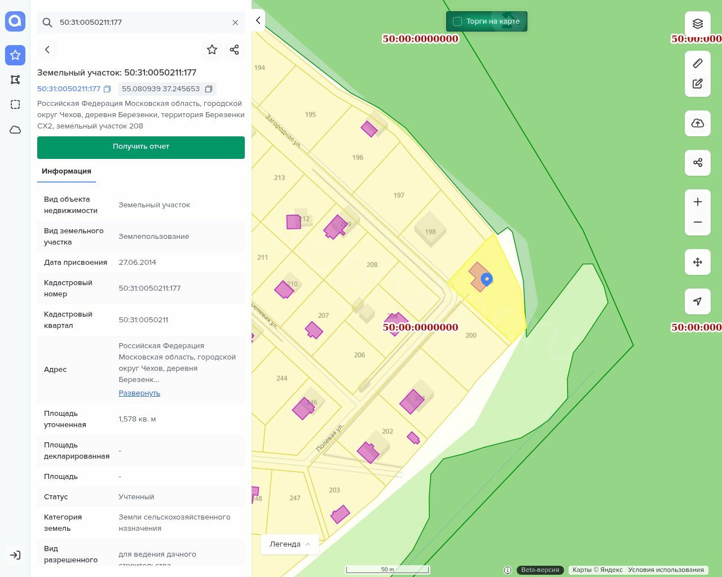The height and width of the screenshot is (577, 722).
Task: Click the Получить отчет button
Action: click(x=141, y=147)
